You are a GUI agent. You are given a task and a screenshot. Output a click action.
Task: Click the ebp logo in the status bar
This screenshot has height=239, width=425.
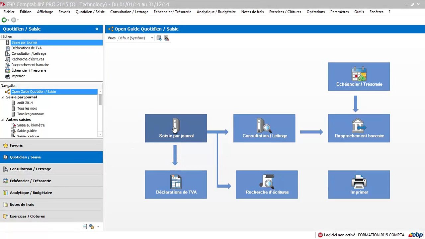[x=416, y=235]
